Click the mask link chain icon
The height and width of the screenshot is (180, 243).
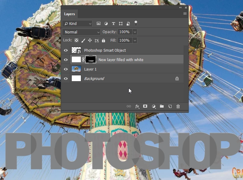(83, 60)
